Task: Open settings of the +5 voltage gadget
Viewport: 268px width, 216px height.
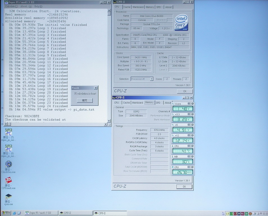Action: point(189,125)
